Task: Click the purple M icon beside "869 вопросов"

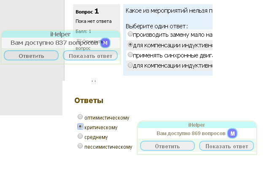Action: 232,134
